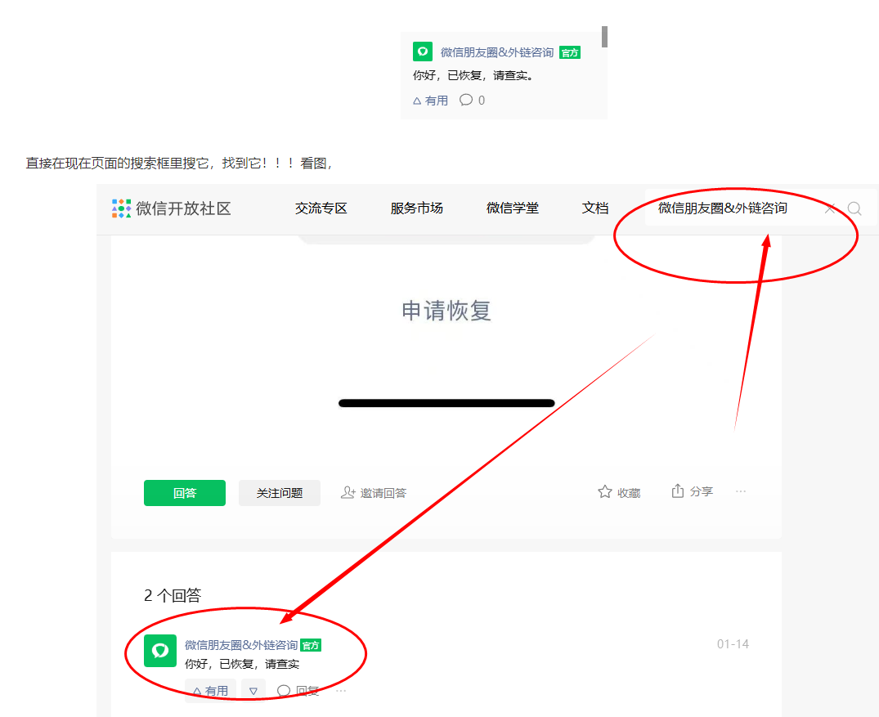Click the 关注问题 button
Screen dimensions: 879x717
[279, 493]
